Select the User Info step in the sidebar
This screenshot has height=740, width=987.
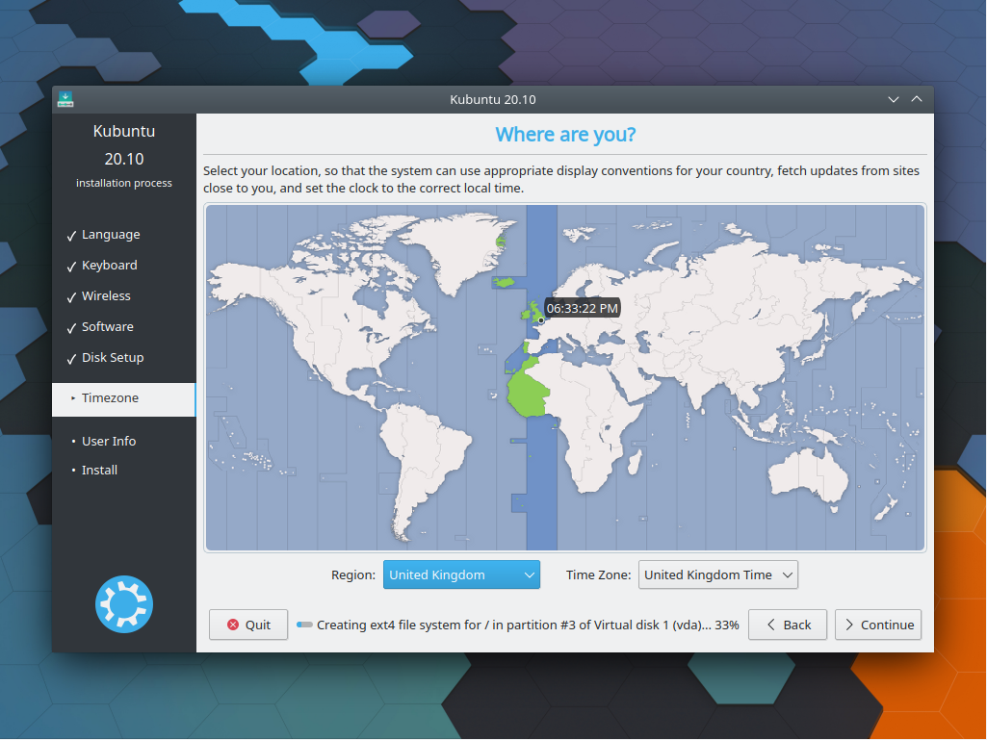pyautogui.click(x=108, y=441)
